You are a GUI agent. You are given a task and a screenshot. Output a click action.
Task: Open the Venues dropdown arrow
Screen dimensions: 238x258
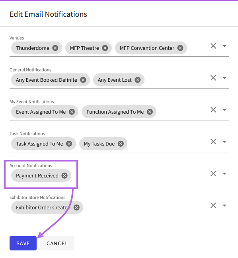224,46
